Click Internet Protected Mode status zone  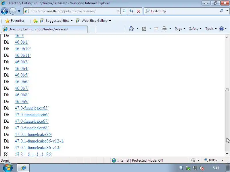(x=137, y=161)
